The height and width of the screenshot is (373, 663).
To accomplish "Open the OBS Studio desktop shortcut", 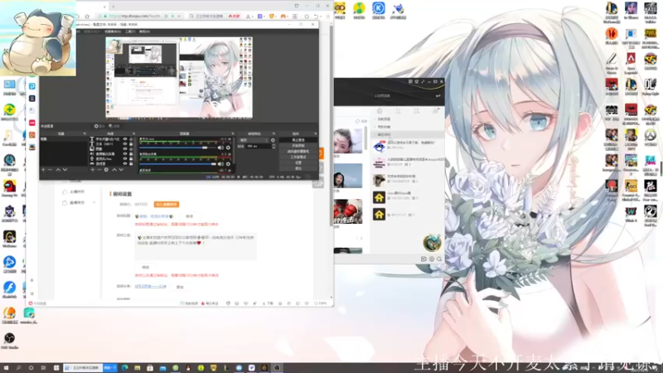I will [x=9, y=340].
